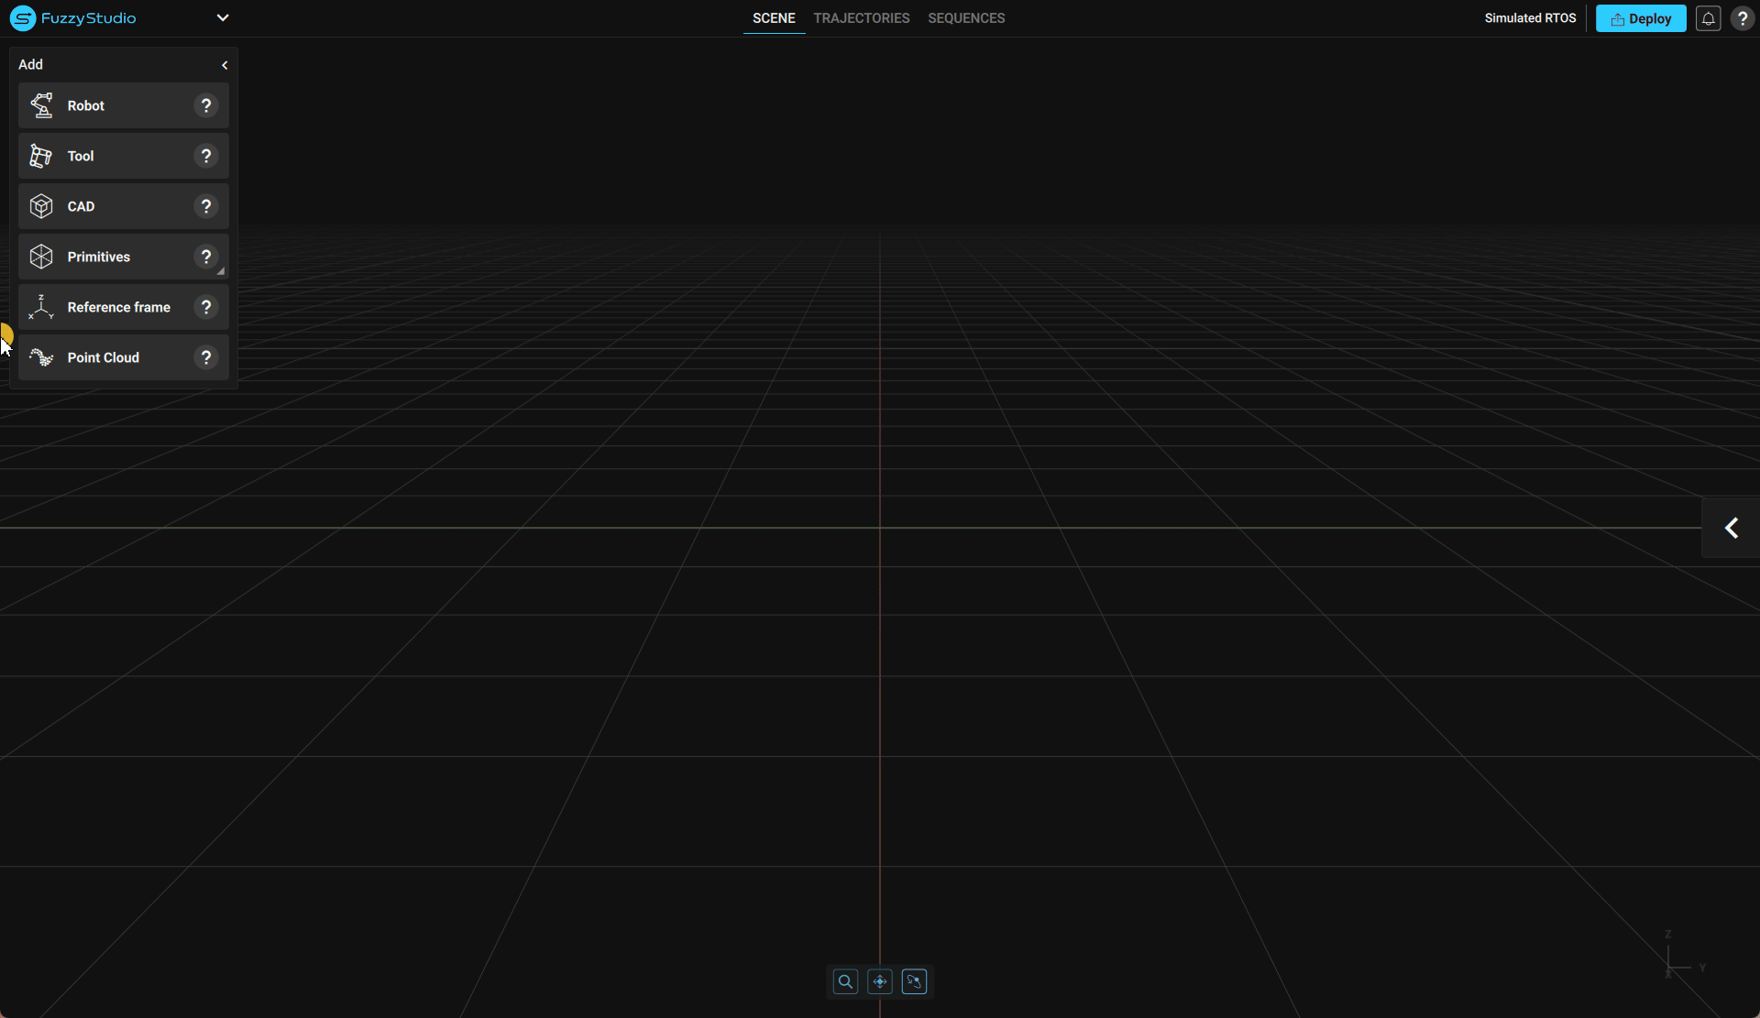Screen dimensions: 1760x1018
Task: Activate the zoom magnifier viewport control
Action: pyautogui.click(x=844, y=980)
